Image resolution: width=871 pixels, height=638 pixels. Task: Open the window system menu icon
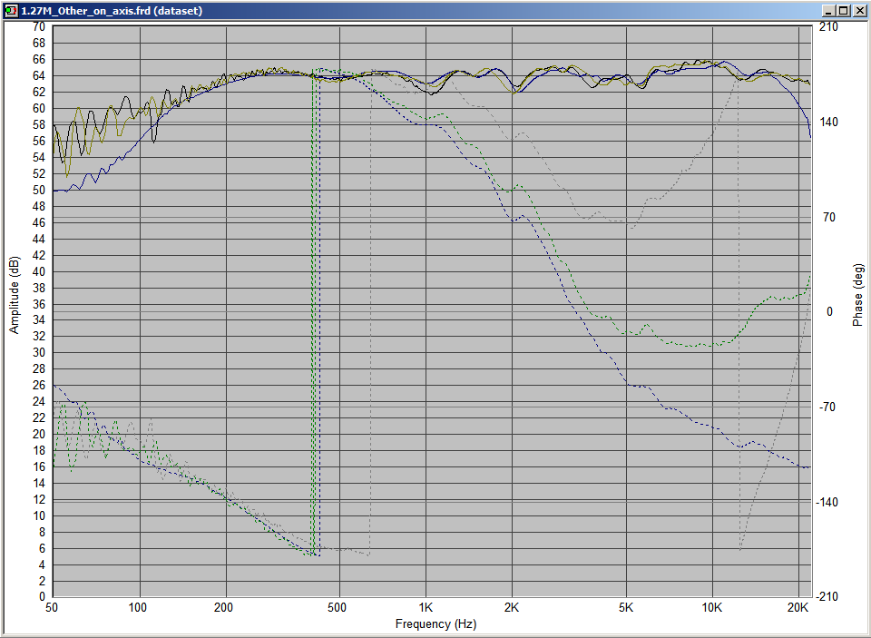tap(11, 11)
